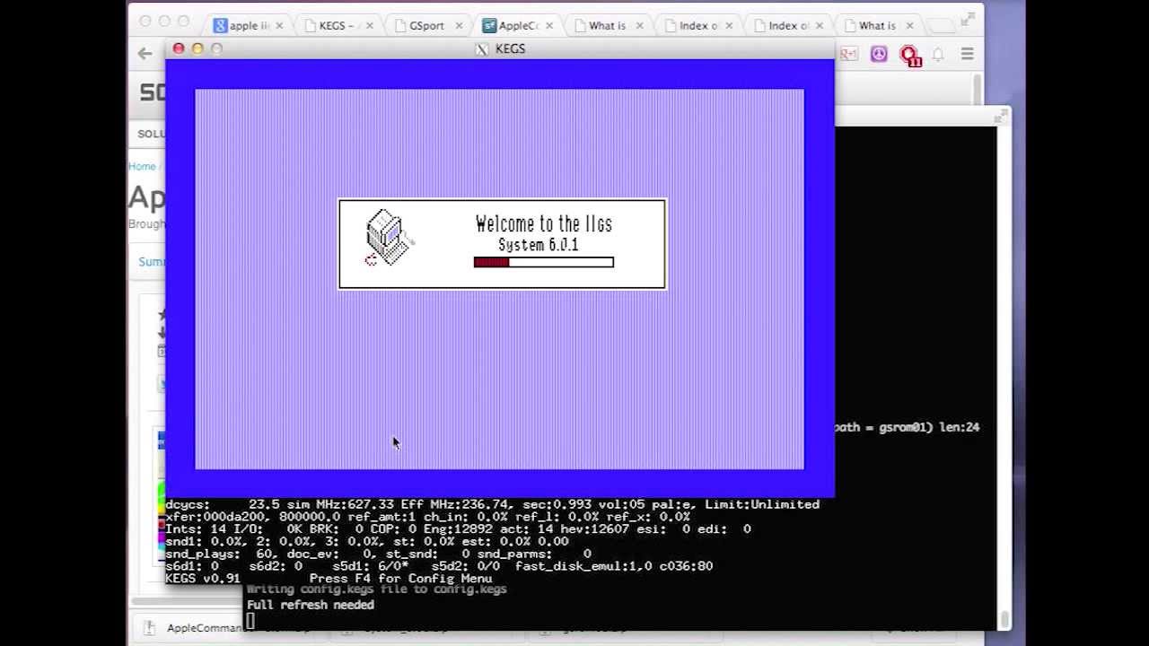Click the 'Welcome to the IIgs' text

point(544,224)
